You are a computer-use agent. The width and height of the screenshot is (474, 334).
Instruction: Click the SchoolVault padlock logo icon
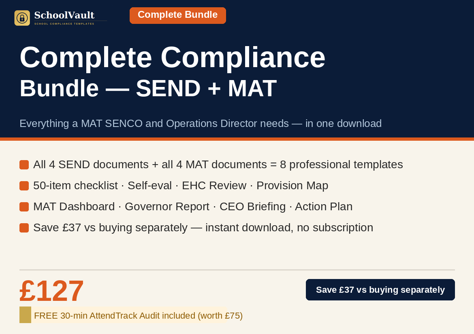click(21, 18)
